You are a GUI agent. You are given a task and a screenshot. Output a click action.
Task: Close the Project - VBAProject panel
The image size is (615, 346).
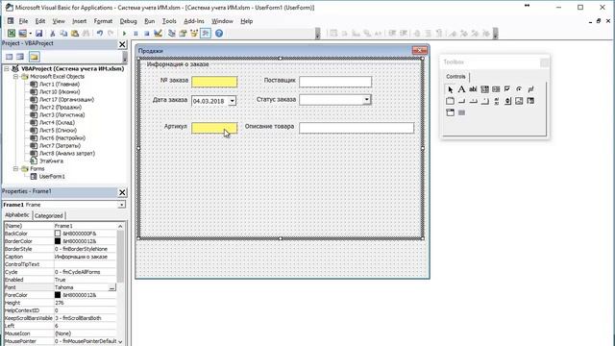click(x=122, y=45)
